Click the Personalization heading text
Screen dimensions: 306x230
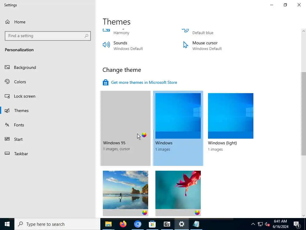(19, 50)
